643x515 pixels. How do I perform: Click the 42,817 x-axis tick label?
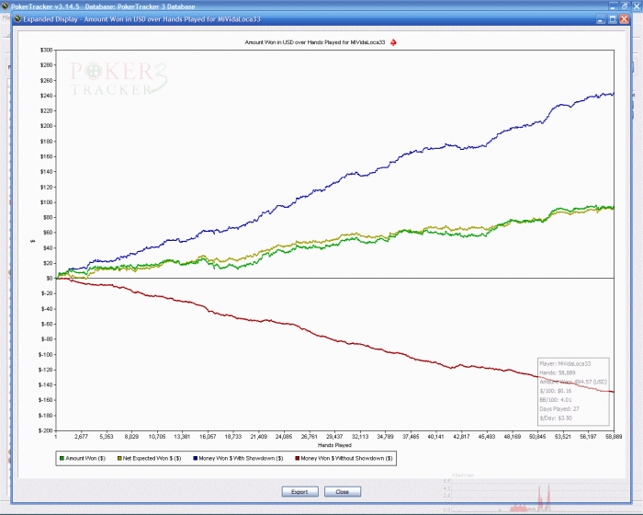(461, 437)
